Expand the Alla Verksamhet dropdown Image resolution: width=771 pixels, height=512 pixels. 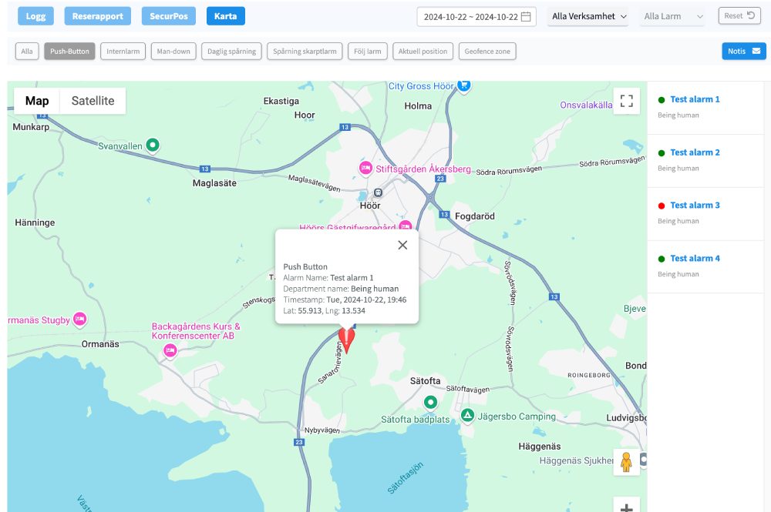coord(590,16)
